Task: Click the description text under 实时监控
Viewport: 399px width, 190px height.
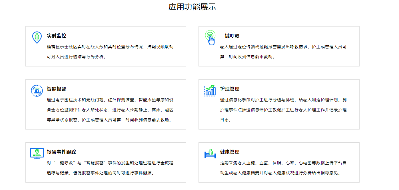Action: [x=110, y=52]
